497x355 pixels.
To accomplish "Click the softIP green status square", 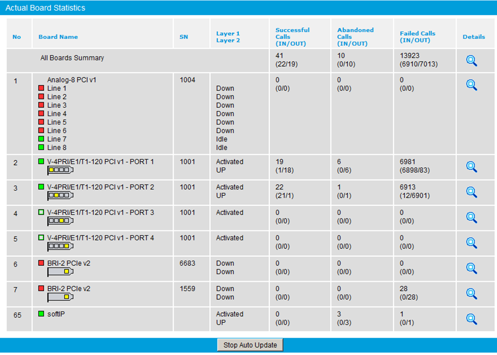I will (41, 314).
